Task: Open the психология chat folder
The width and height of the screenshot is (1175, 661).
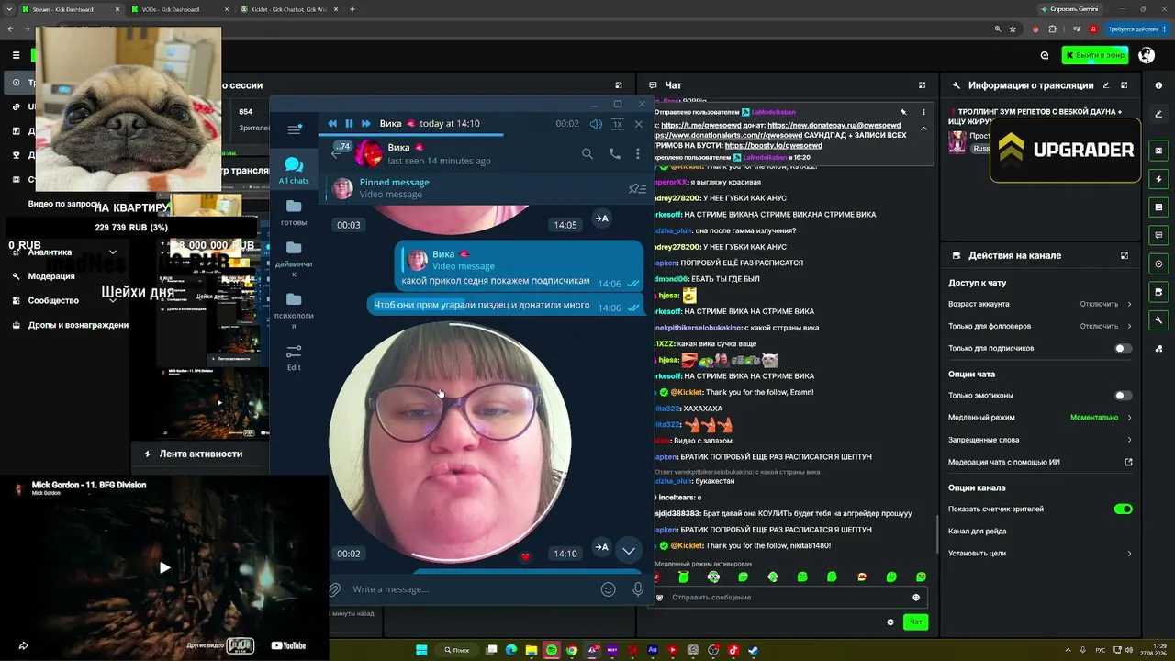Action: tap(294, 311)
